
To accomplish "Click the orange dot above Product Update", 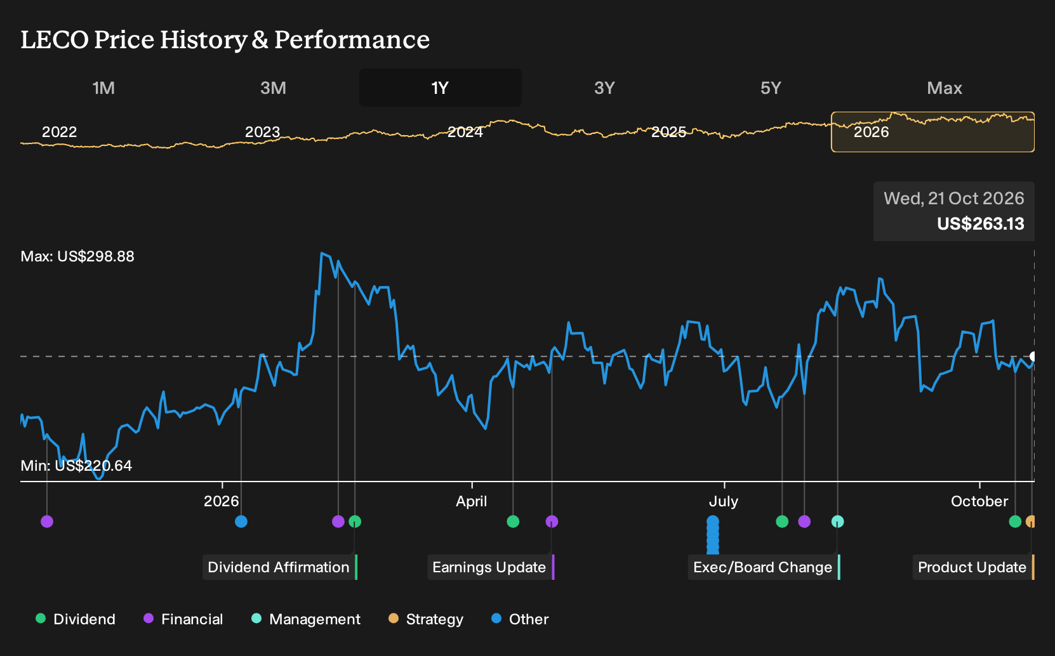I will 1031,522.
